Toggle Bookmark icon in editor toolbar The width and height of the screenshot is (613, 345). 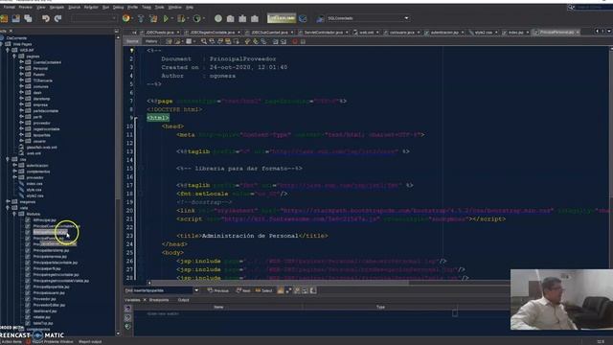(263, 41)
